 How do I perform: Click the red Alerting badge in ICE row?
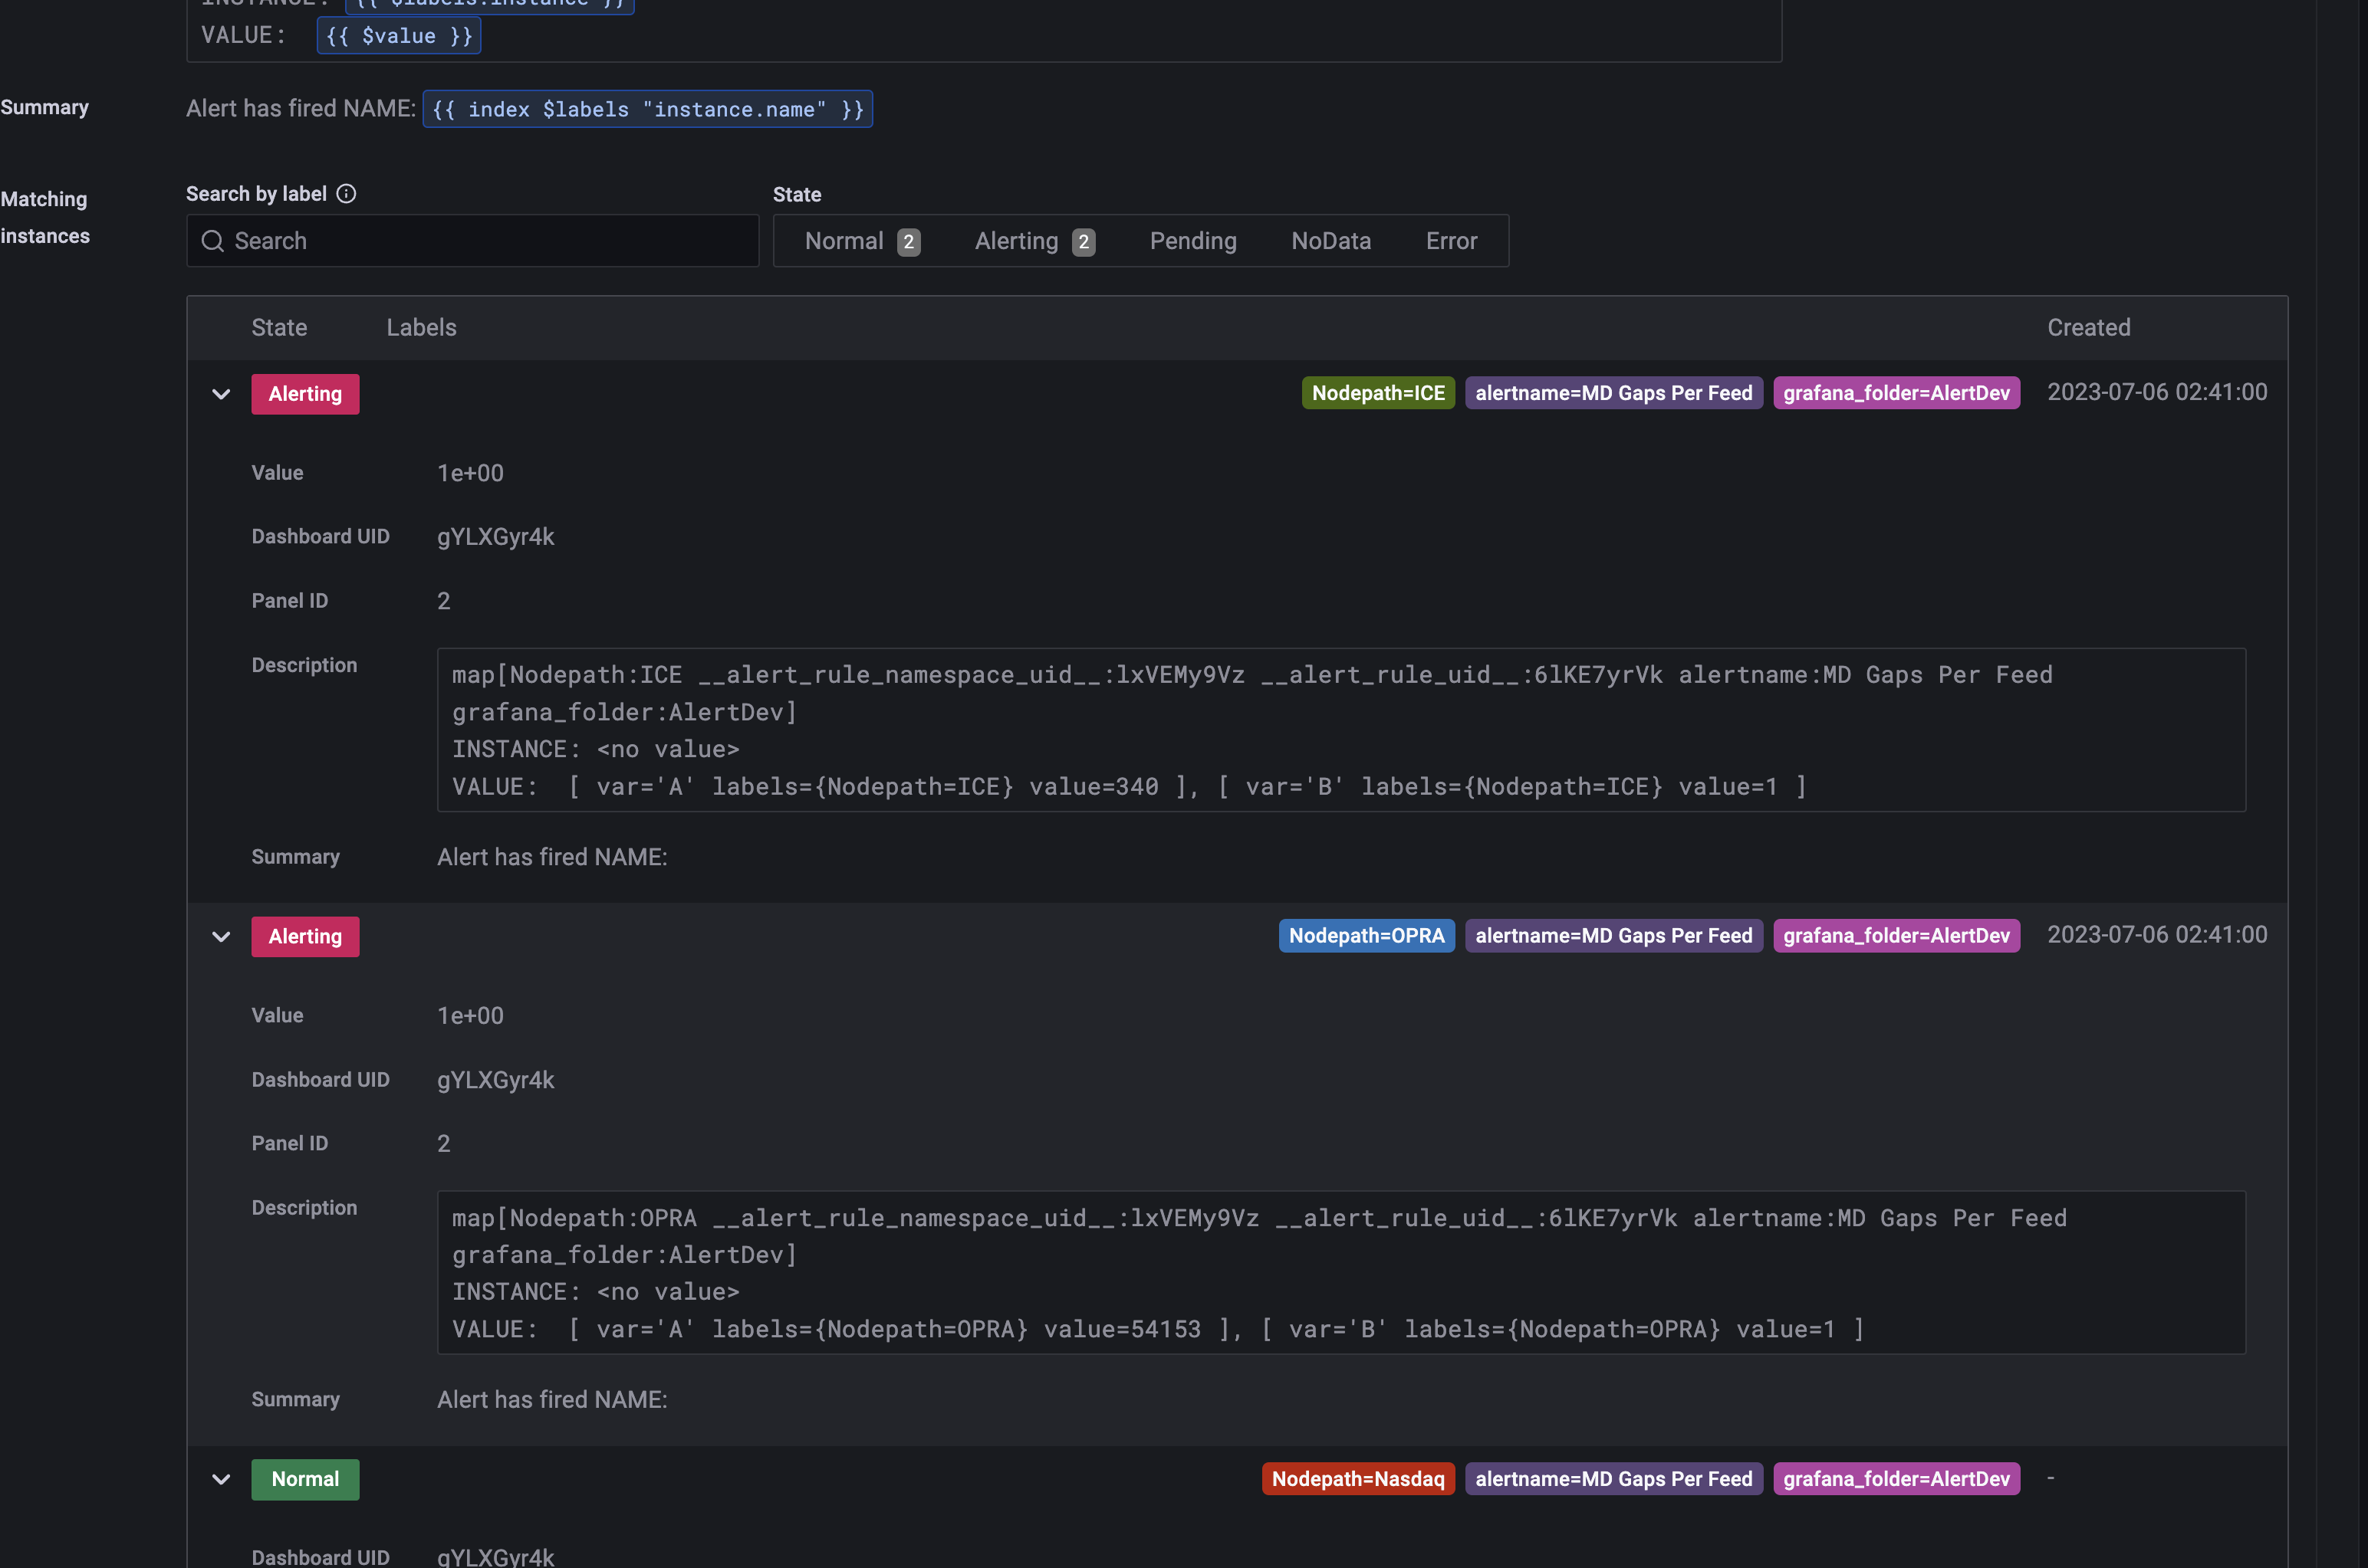(305, 394)
